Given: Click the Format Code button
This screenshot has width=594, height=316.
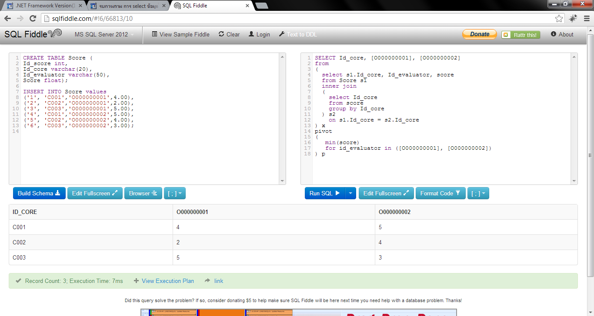Looking at the screenshot, I should [440, 193].
